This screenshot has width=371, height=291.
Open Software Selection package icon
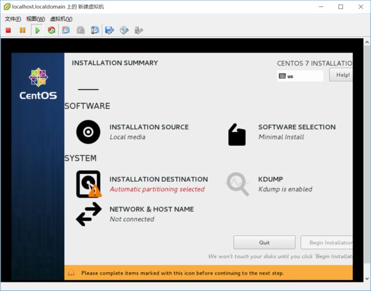[237, 134]
